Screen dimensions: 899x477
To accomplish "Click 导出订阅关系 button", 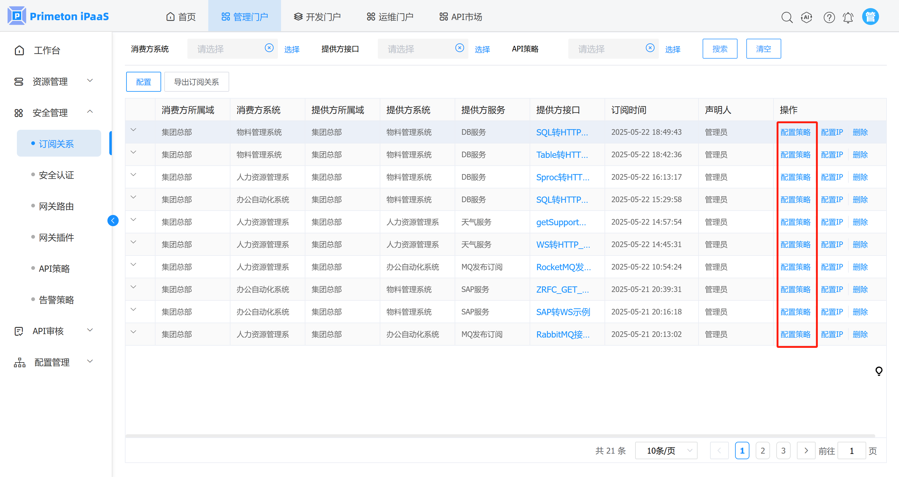I will (x=196, y=82).
